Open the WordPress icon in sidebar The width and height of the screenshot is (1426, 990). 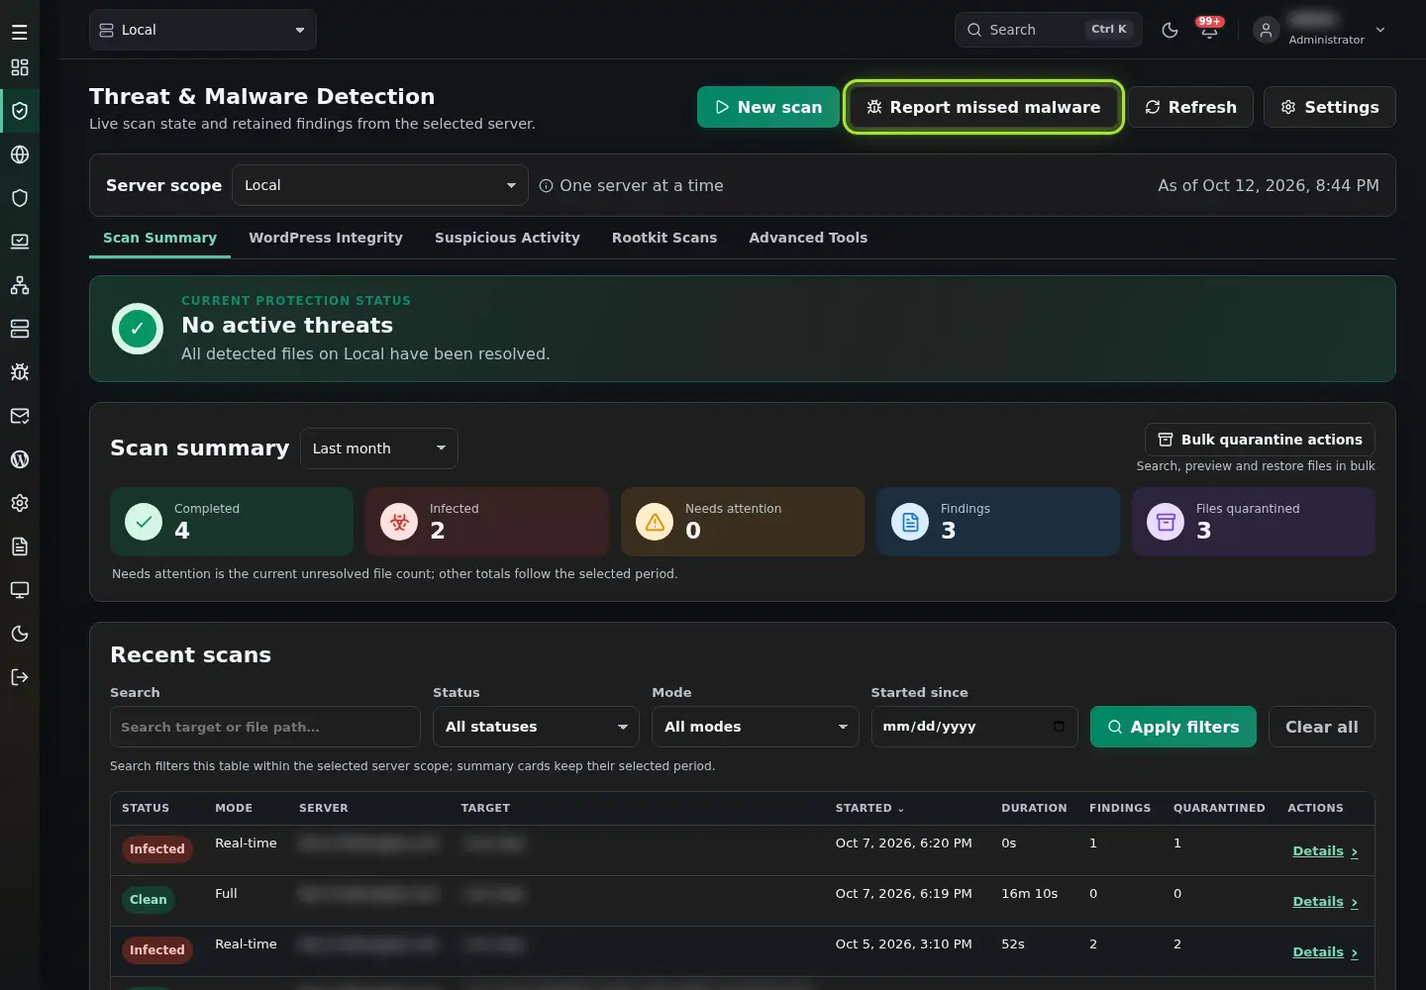click(20, 459)
